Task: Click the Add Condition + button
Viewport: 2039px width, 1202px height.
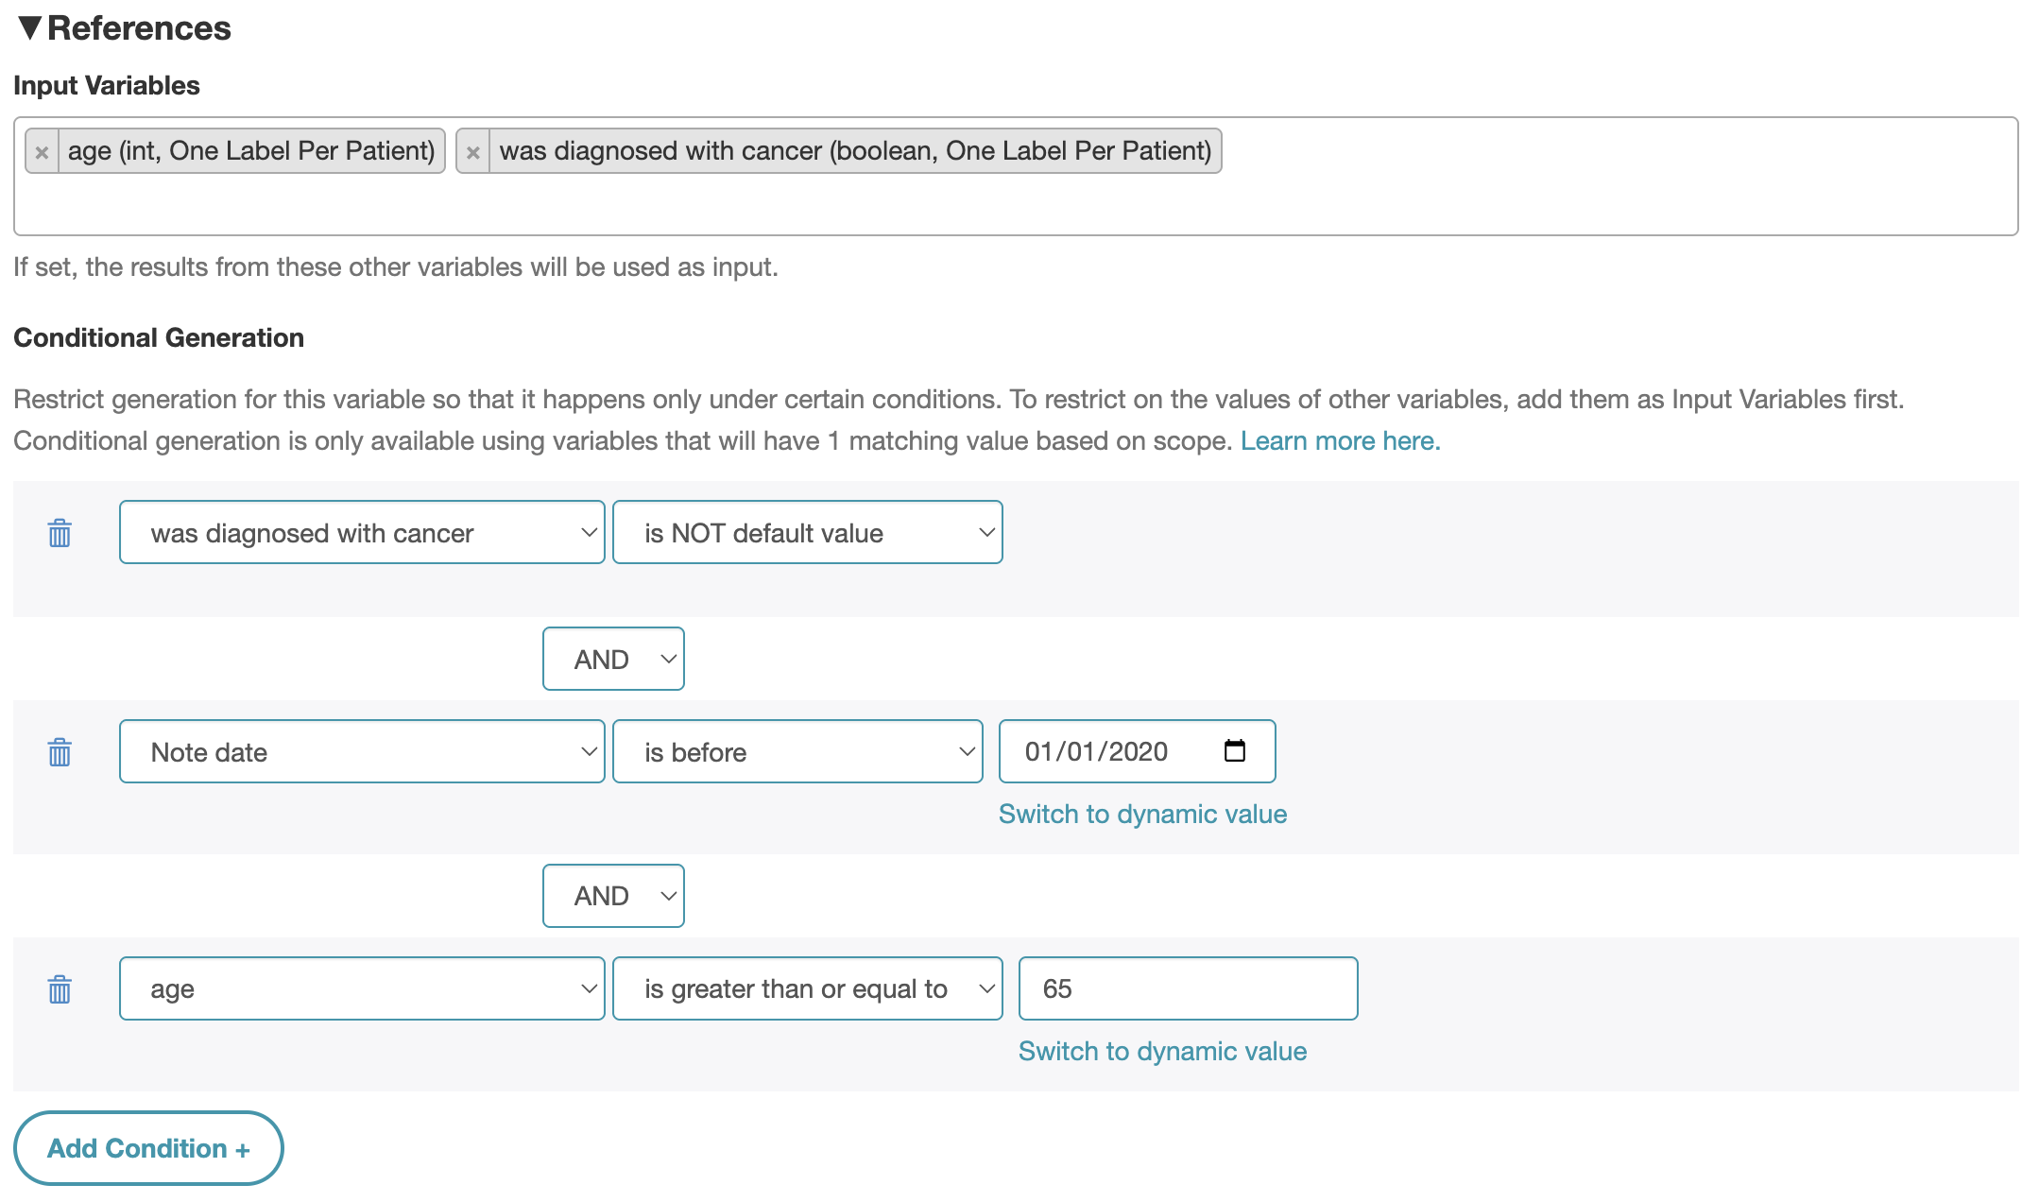Action: click(x=148, y=1148)
